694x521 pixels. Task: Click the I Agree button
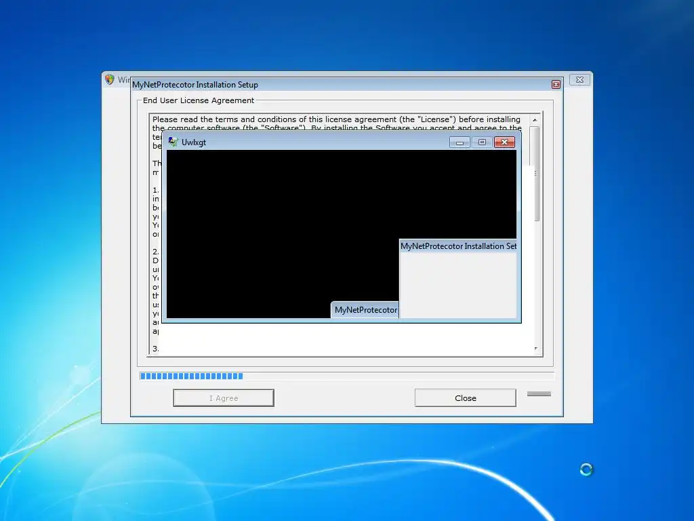coord(224,398)
